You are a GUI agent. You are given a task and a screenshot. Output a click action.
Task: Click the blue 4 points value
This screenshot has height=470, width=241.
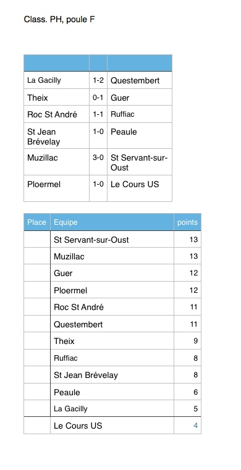click(195, 426)
